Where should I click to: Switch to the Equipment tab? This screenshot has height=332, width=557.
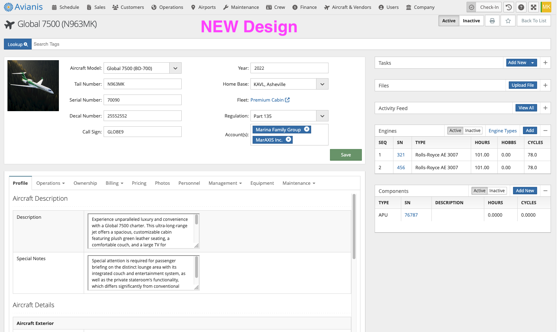[262, 183]
